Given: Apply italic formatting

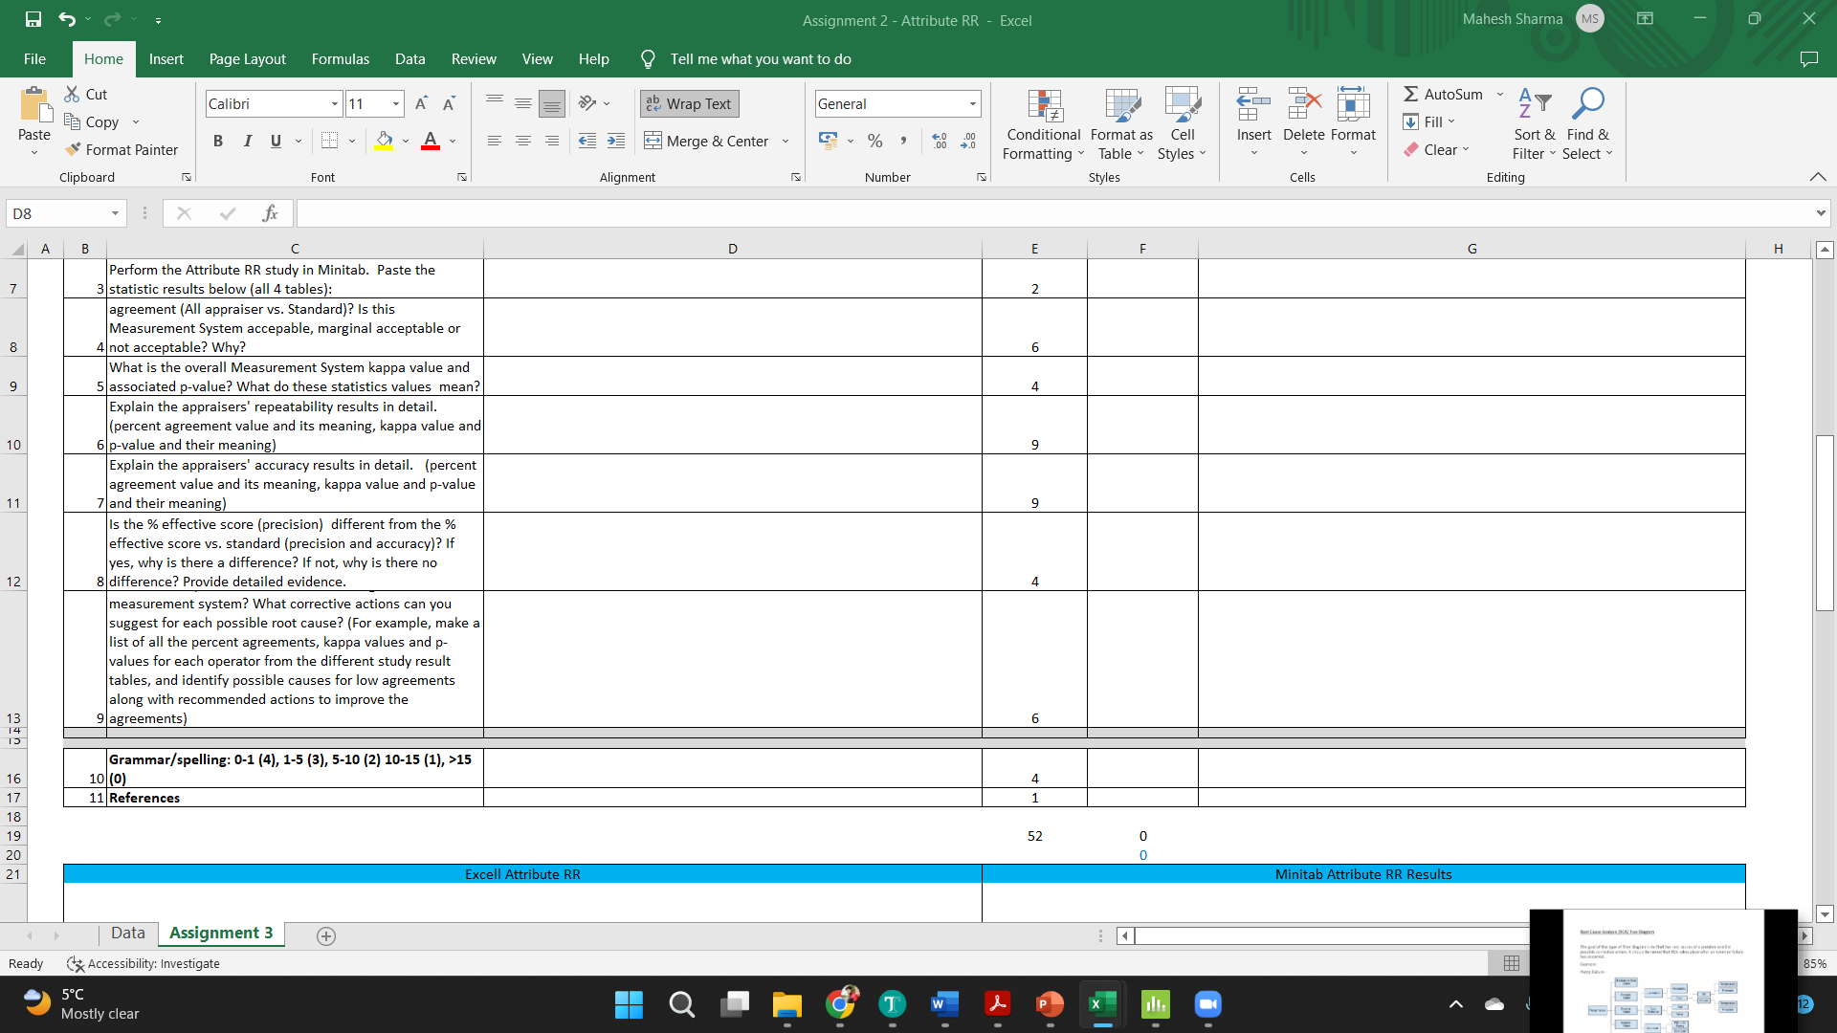Looking at the screenshot, I should coord(247,141).
